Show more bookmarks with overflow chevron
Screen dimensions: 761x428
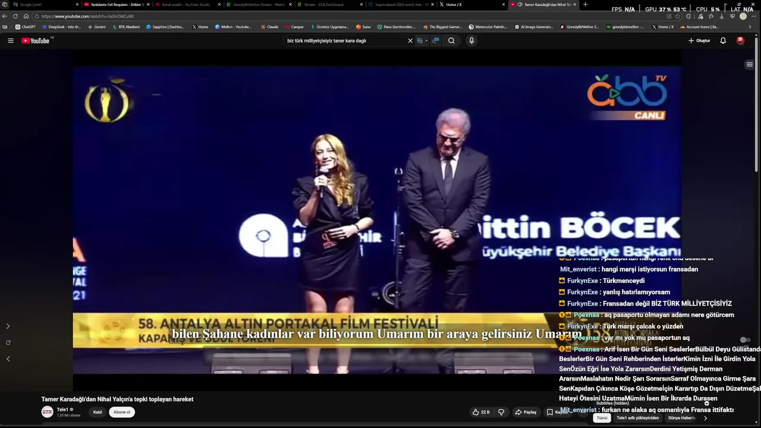tap(750, 27)
